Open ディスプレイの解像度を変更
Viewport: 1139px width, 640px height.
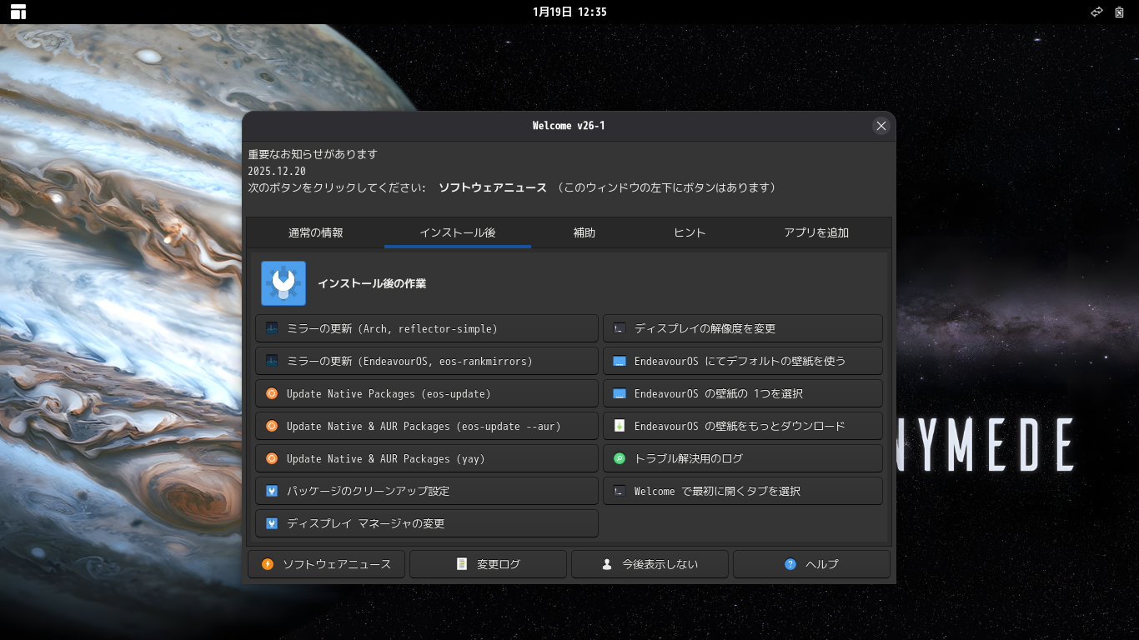click(743, 328)
